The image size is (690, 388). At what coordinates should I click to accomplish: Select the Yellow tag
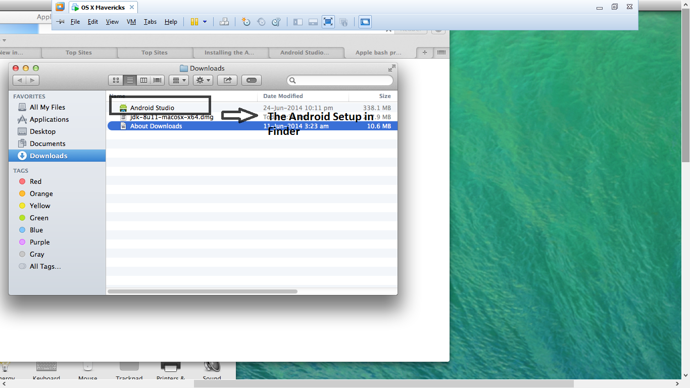click(x=40, y=206)
